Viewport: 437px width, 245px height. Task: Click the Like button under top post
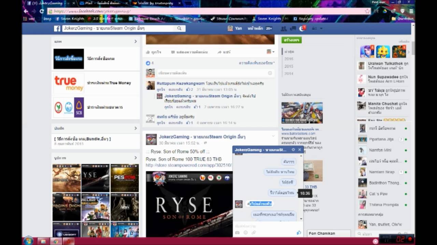[153, 52]
